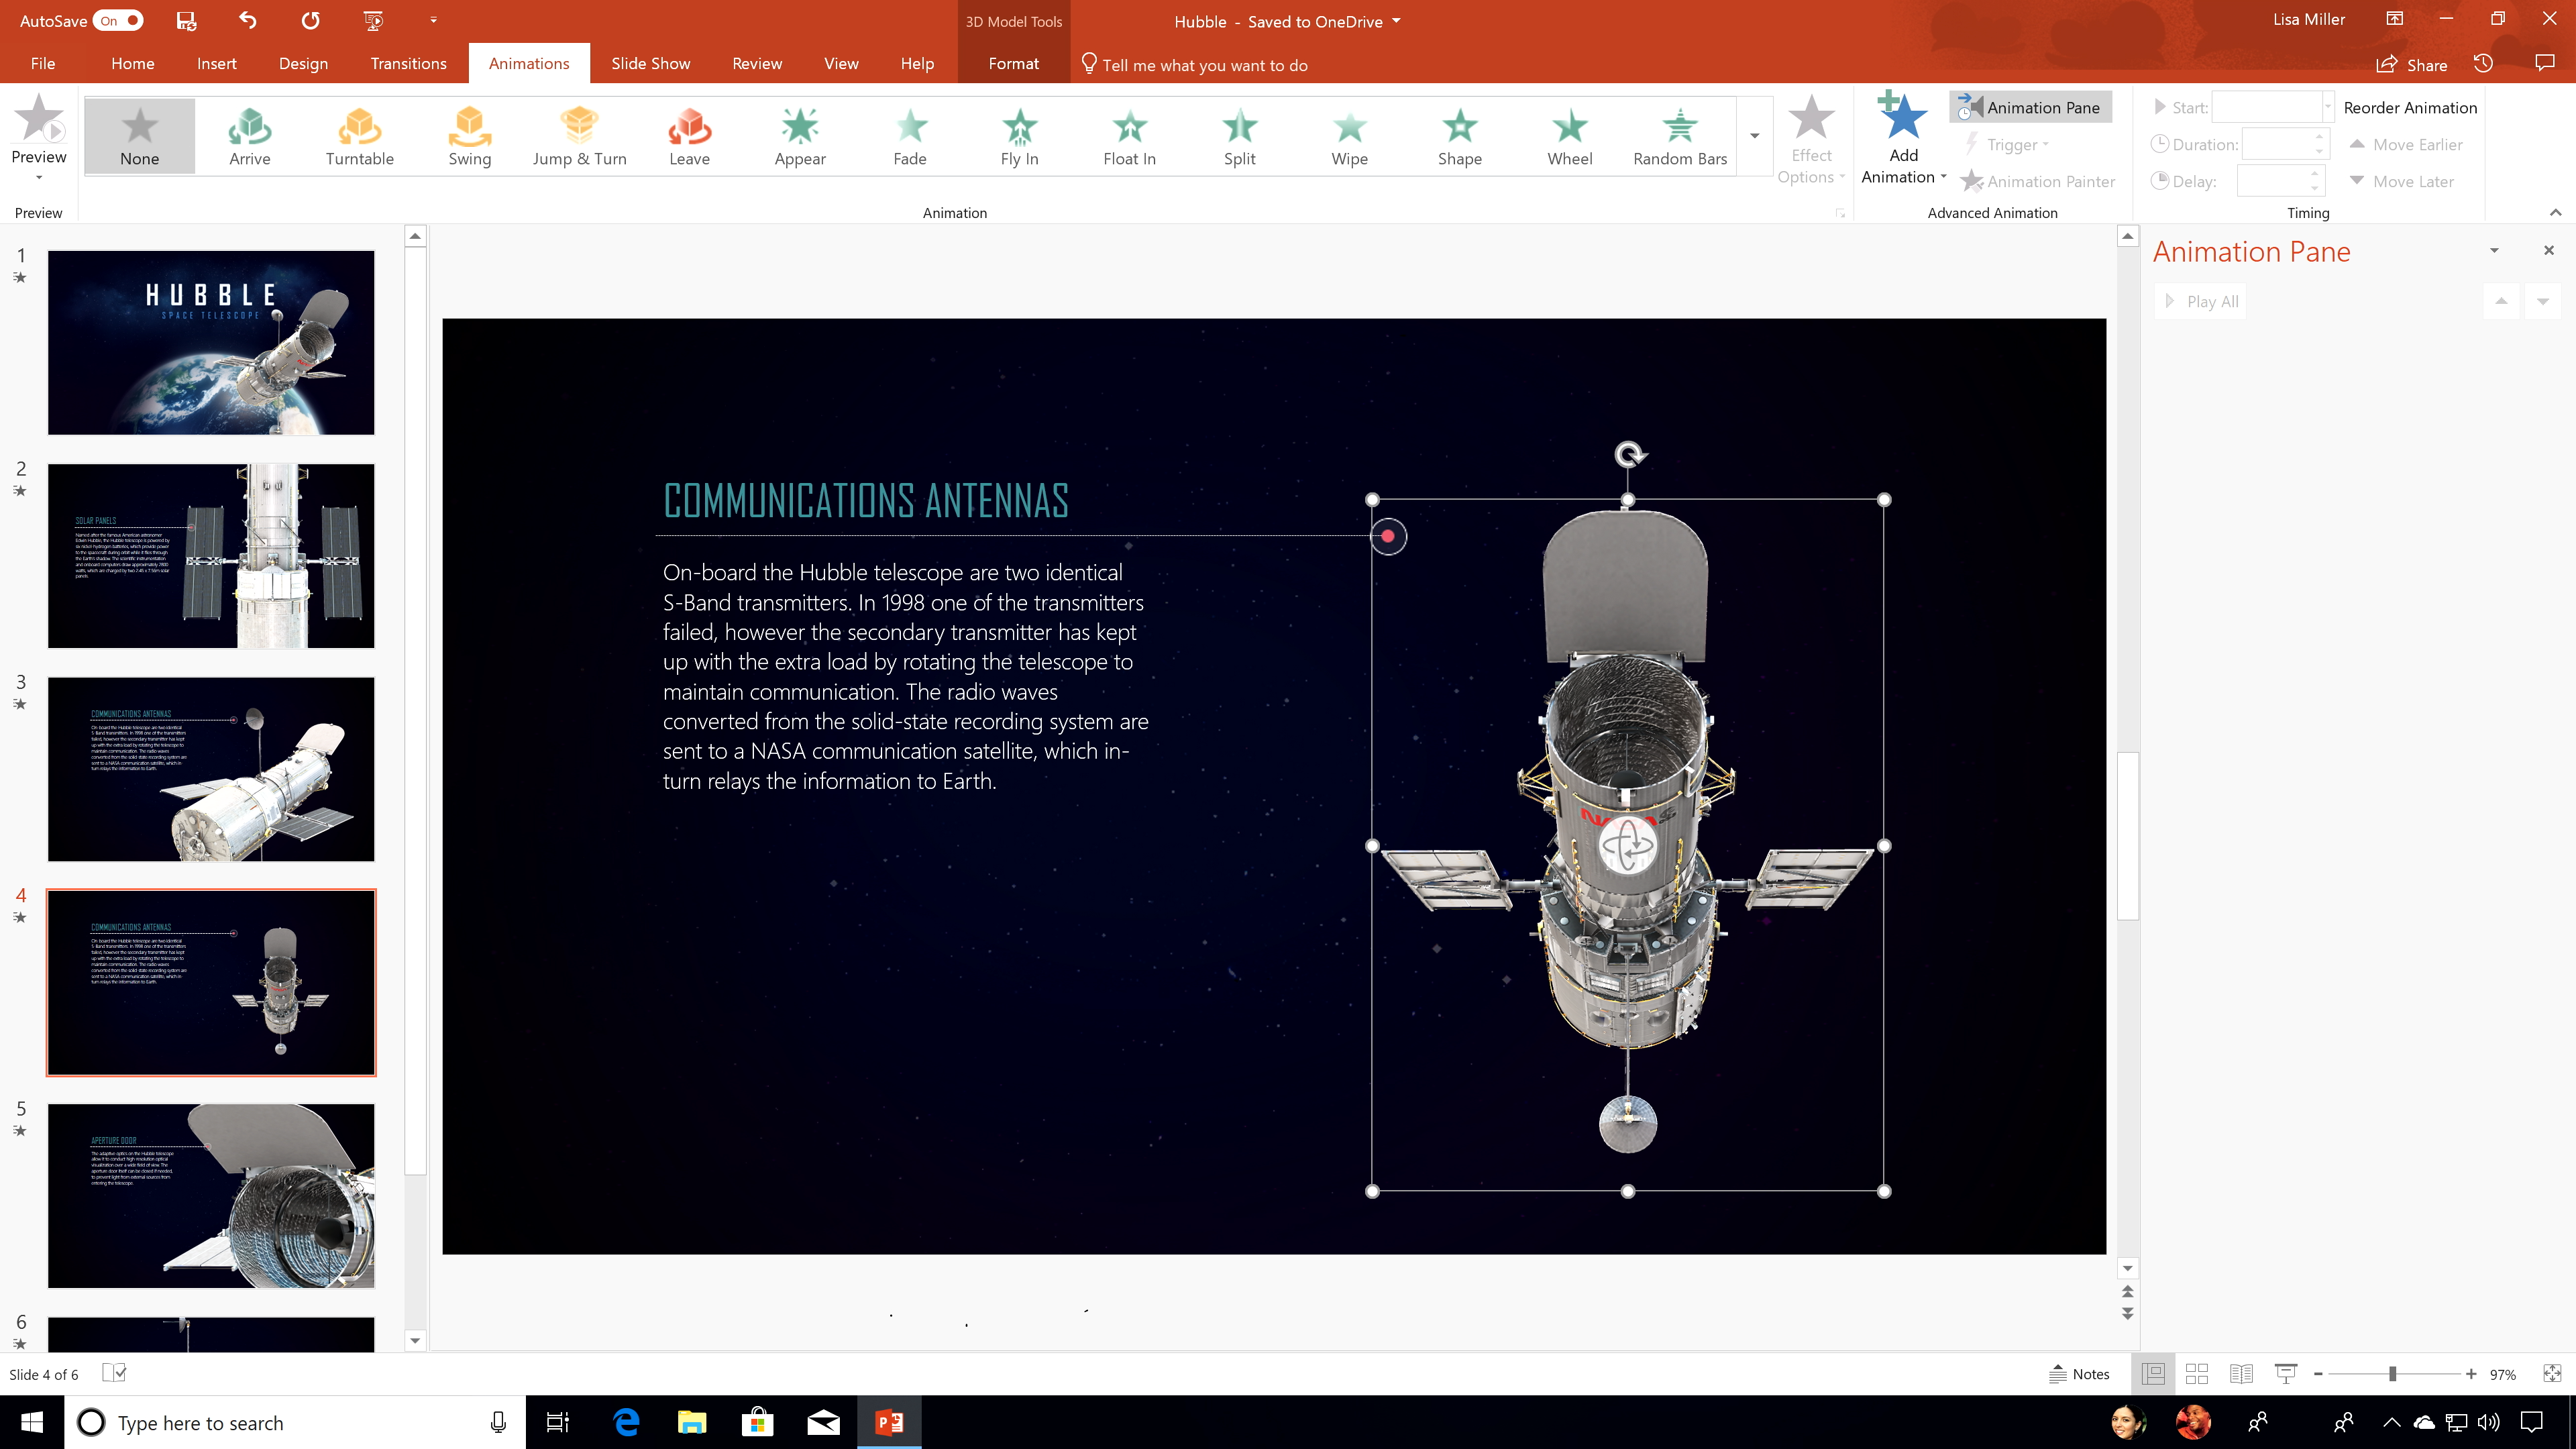Image resolution: width=2576 pixels, height=1449 pixels.
Task: Click the 97% zoom level
Action: 2503,1375
